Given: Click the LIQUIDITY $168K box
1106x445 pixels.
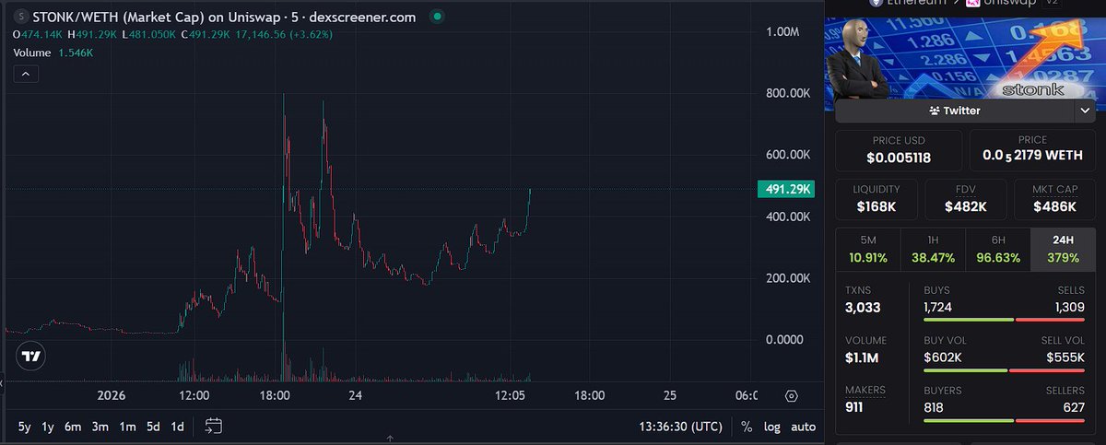Looking at the screenshot, I should pyautogui.click(x=876, y=198).
